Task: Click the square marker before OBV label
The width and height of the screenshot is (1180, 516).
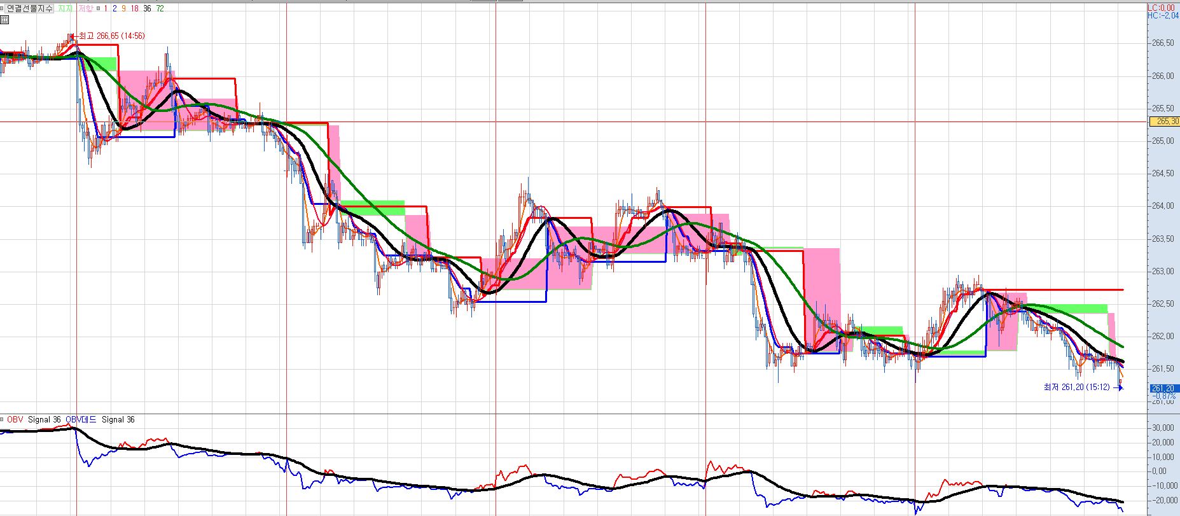Action: pyautogui.click(x=3, y=420)
